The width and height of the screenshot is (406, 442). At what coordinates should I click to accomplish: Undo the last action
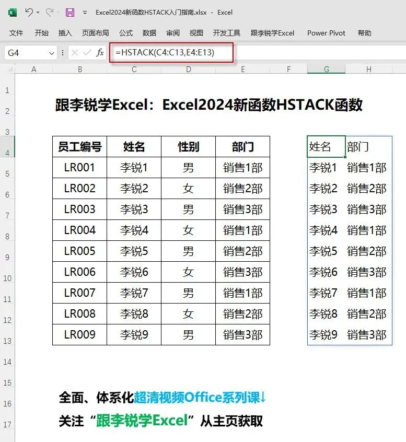click(x=29, y=12)
